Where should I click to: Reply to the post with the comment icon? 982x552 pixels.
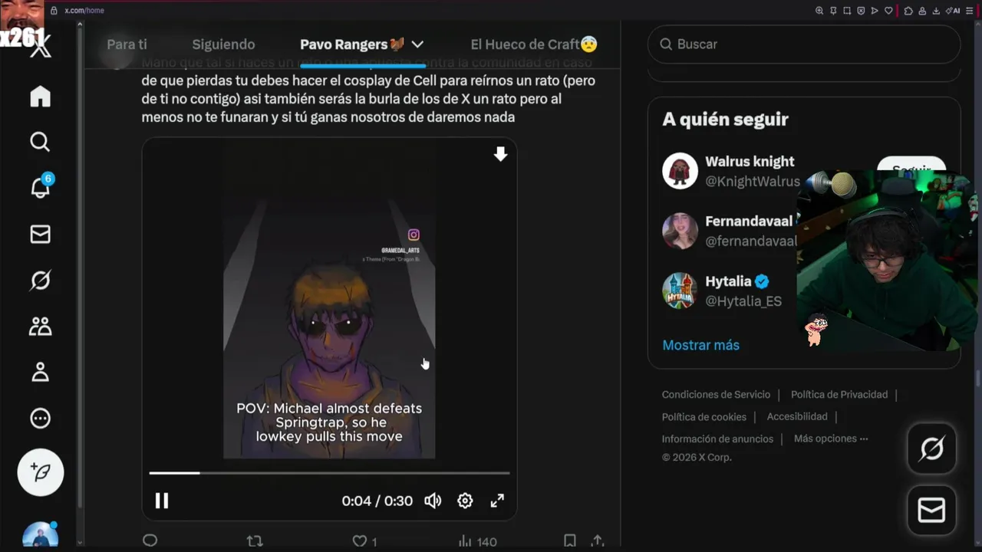[x=150, y=540]
